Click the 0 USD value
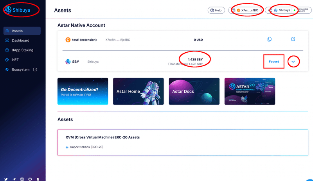 click(198, 40)
